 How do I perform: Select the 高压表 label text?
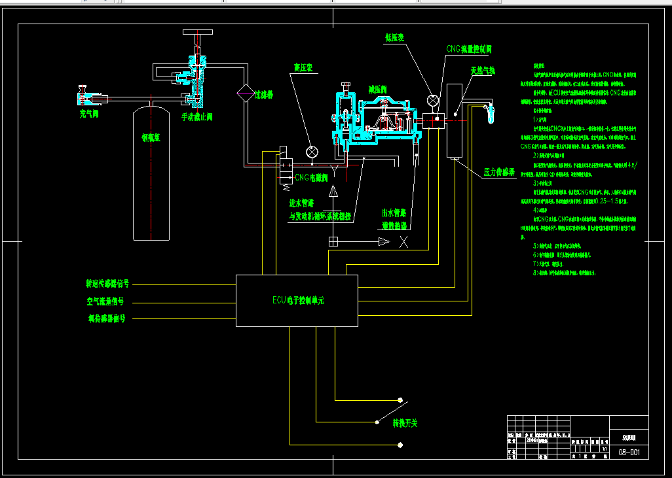[x=303, y=68]
